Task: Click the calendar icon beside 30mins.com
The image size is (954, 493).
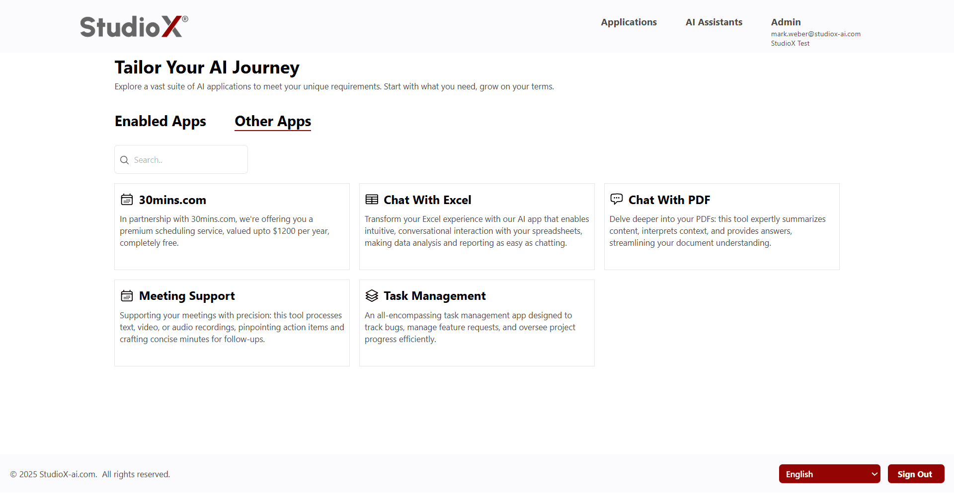Action: (x=127, y=200)
